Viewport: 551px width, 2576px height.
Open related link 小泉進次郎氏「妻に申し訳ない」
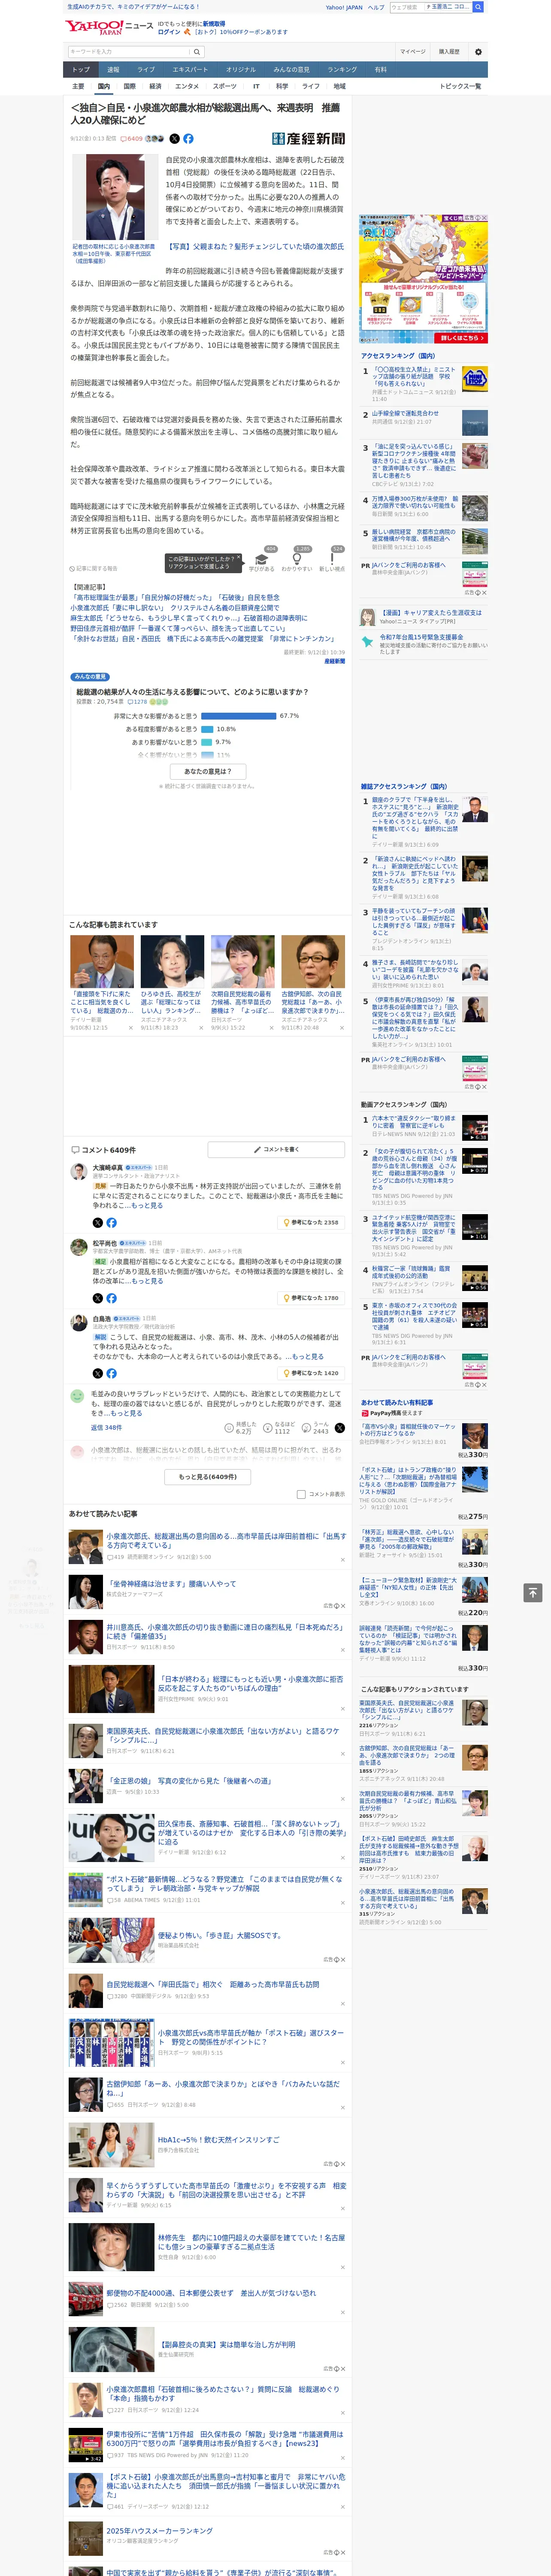pyautogui.click(x=175, y=608)
